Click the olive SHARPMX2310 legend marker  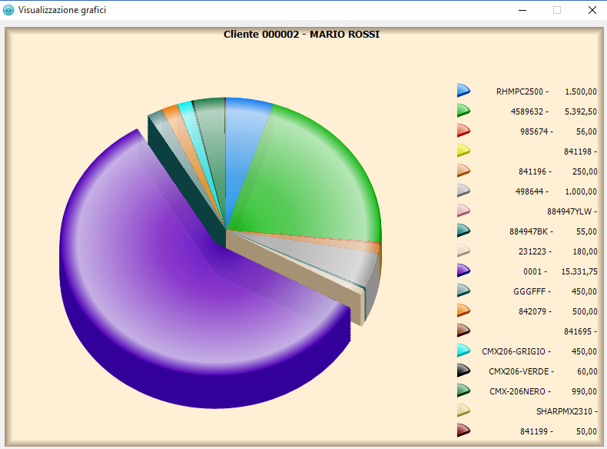463,411
